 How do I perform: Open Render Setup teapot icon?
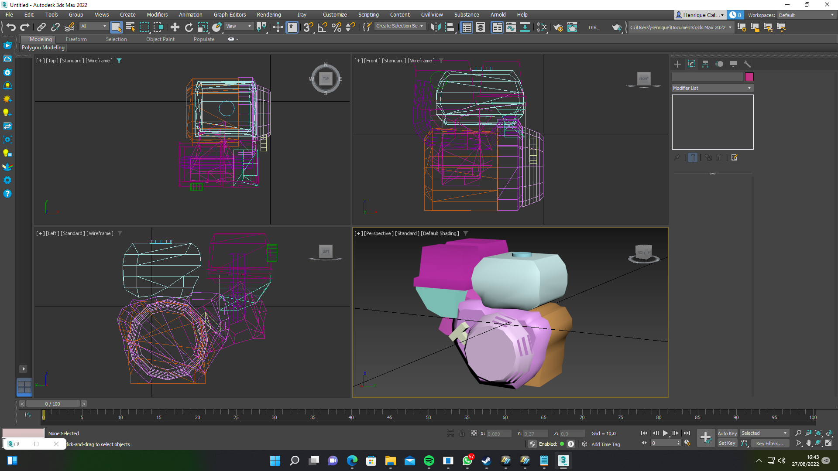[x=558, y=27]
